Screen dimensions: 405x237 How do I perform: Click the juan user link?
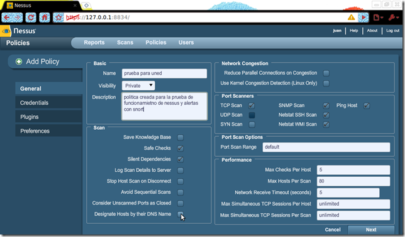(x=337, y=31)
